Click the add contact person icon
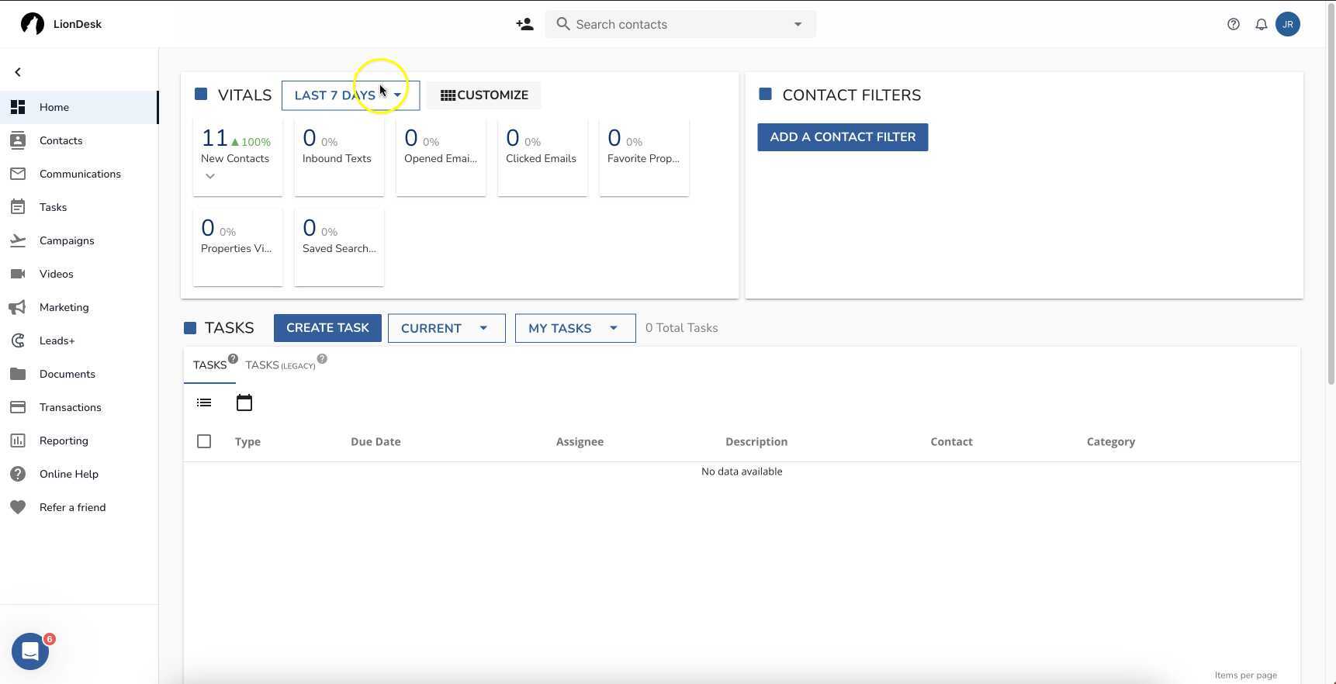The image size is (1336, 684). pos(524,24)
